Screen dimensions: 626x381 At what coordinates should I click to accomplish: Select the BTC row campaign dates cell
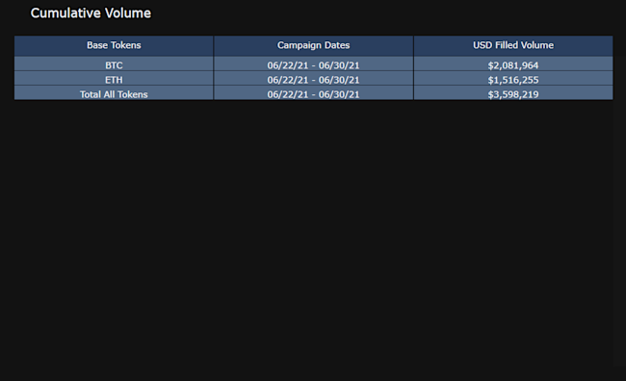tap(313, 65)
